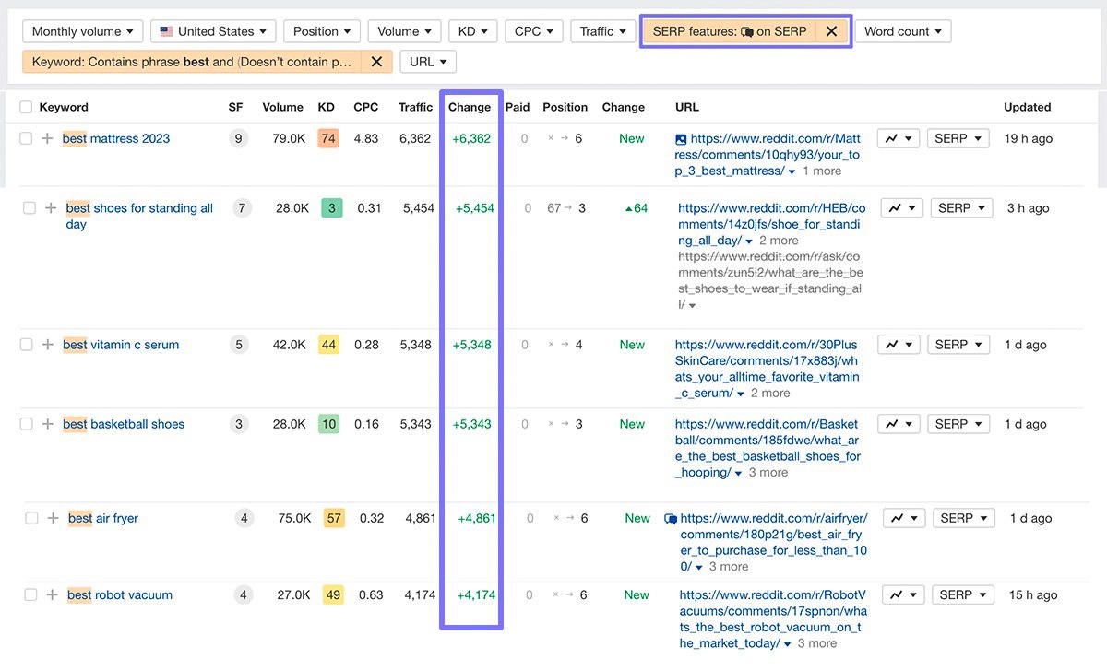This screenshot has height=671, width=1107.
Task: Open the United States country selector
Action: (x=213, y=31)
